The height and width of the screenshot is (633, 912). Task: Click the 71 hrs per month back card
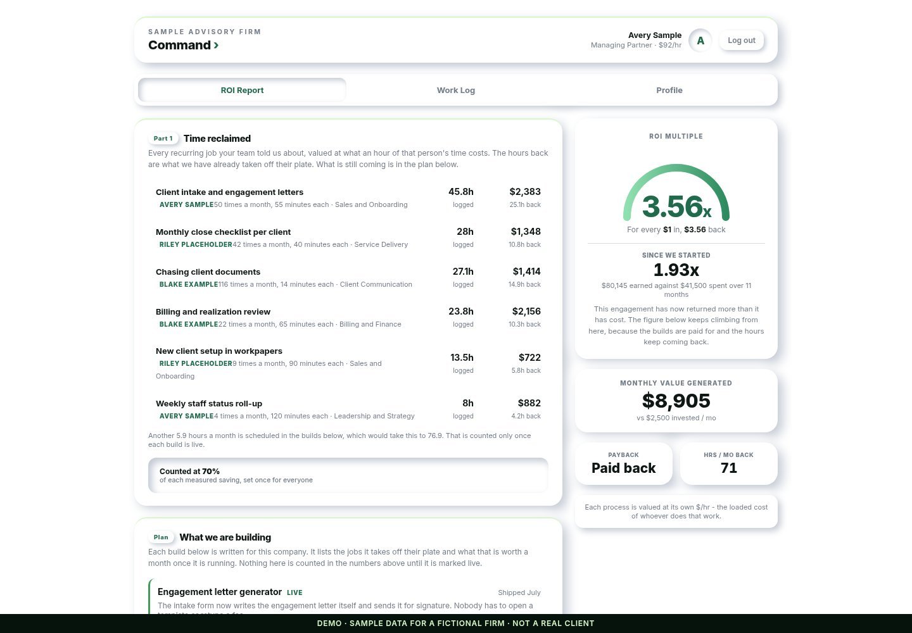click(729, 463)
